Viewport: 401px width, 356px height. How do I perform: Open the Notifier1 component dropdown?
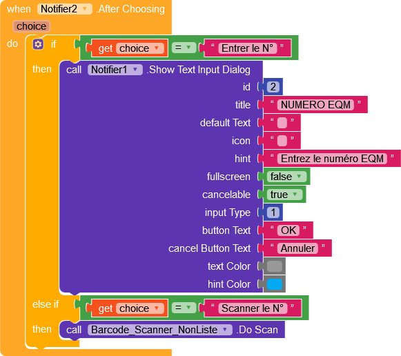coord(115,70)
